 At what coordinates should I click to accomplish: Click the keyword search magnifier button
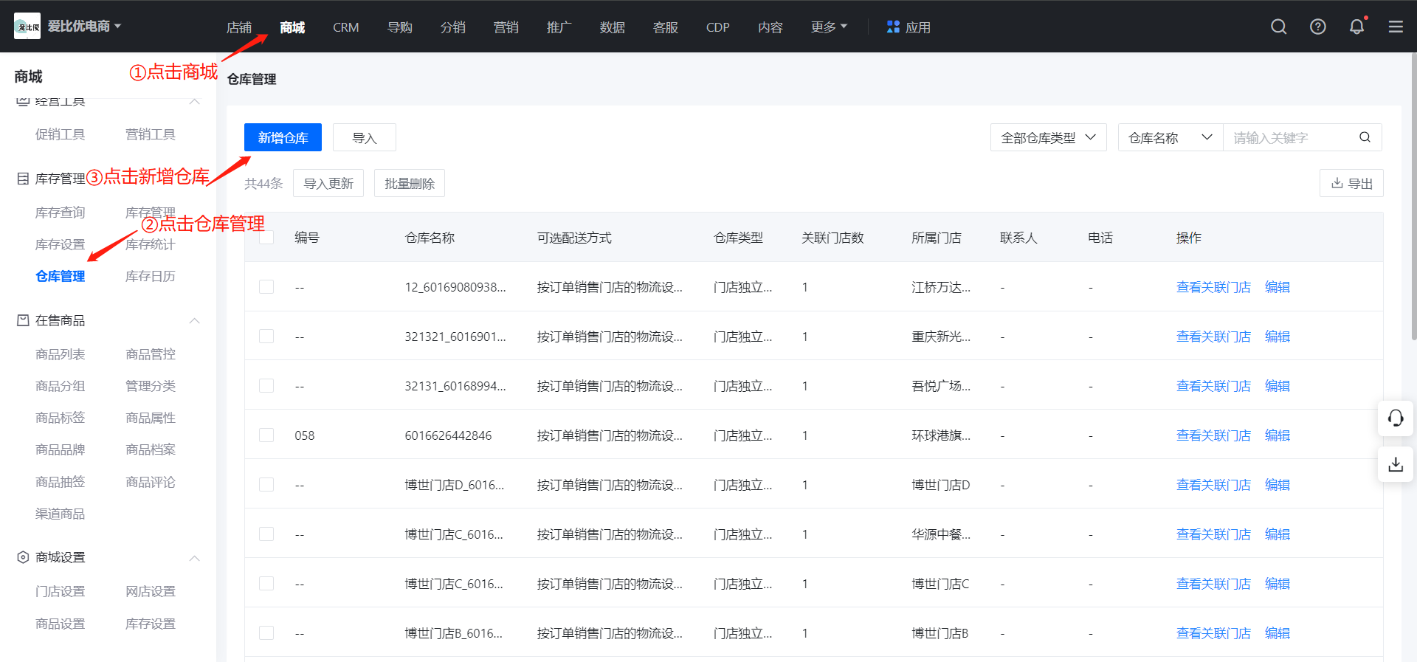coord(1365,137)
